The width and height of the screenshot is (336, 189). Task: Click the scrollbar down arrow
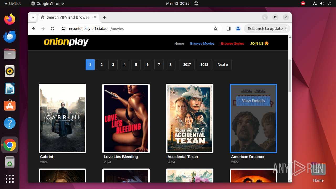click(x=290, y=180)
